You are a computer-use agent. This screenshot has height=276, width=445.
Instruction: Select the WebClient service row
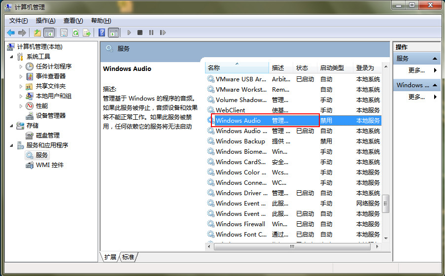293,110
